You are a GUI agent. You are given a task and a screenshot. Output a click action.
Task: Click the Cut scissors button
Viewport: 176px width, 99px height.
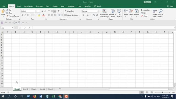[9, 10]
